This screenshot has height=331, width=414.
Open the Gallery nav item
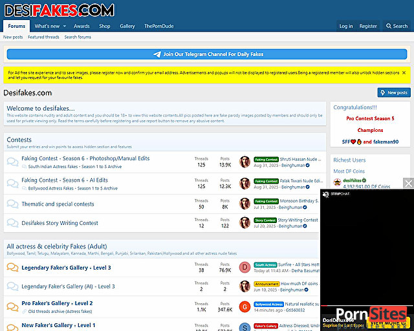click(127, 26)
